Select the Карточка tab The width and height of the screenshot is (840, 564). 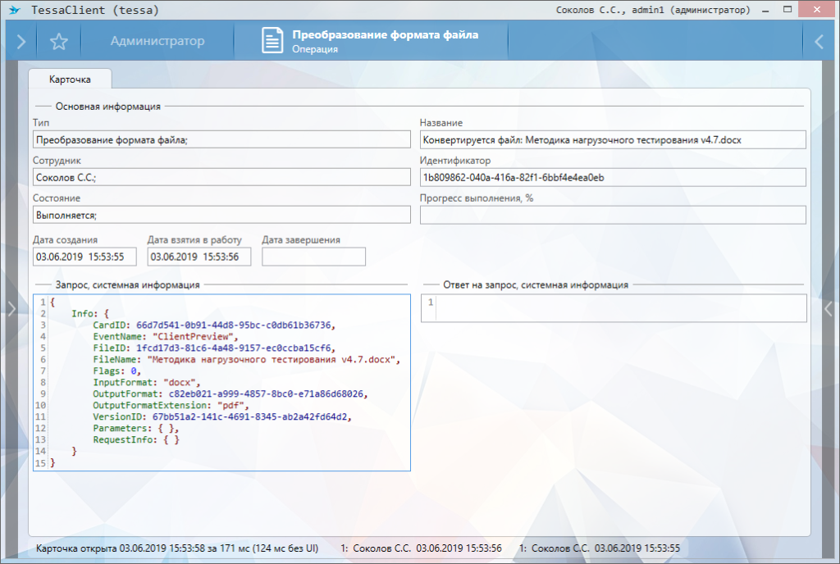pyautogui.click(x=70, y=80)
